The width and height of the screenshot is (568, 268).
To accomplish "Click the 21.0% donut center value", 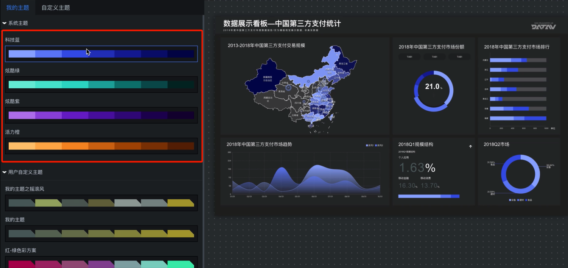I will click(x=433, y=87).
